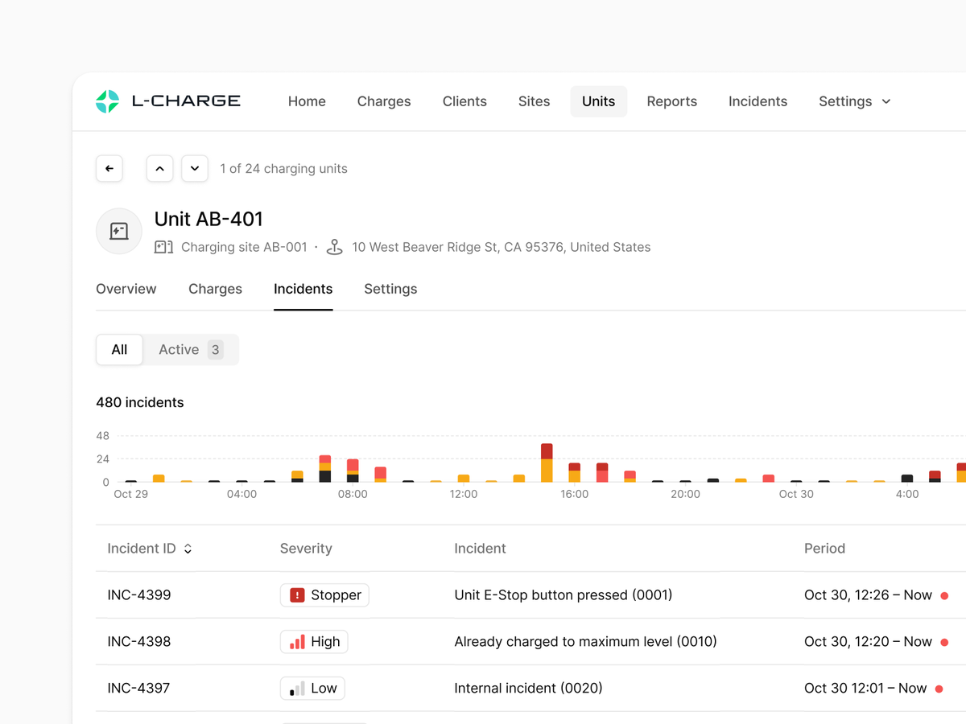Select the unit Incidents tab

pyautogui.click(x=303, y=289)
